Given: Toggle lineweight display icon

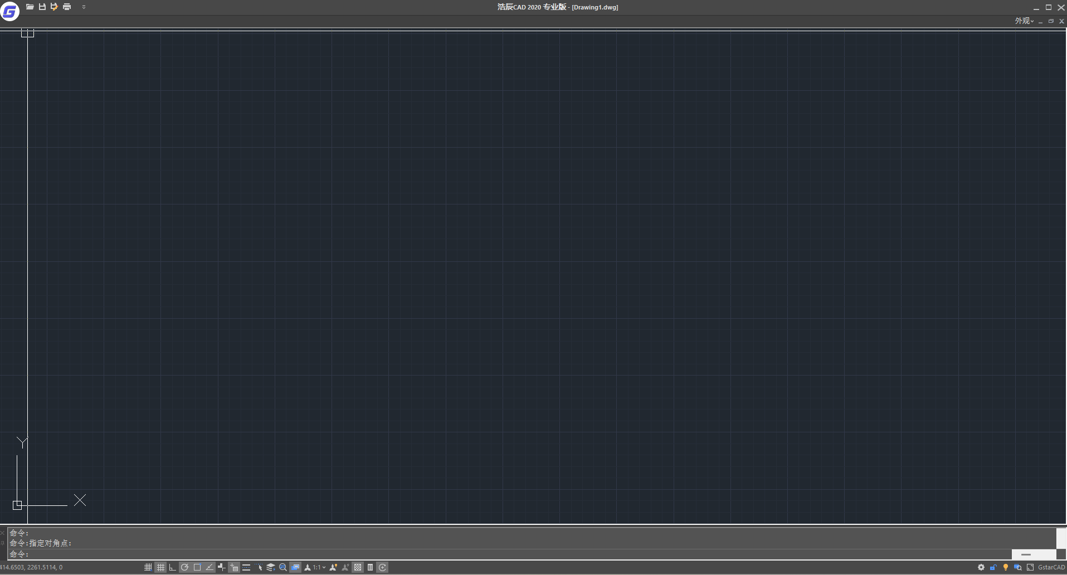Looking at the screenshot, I should tap(246, 567).
